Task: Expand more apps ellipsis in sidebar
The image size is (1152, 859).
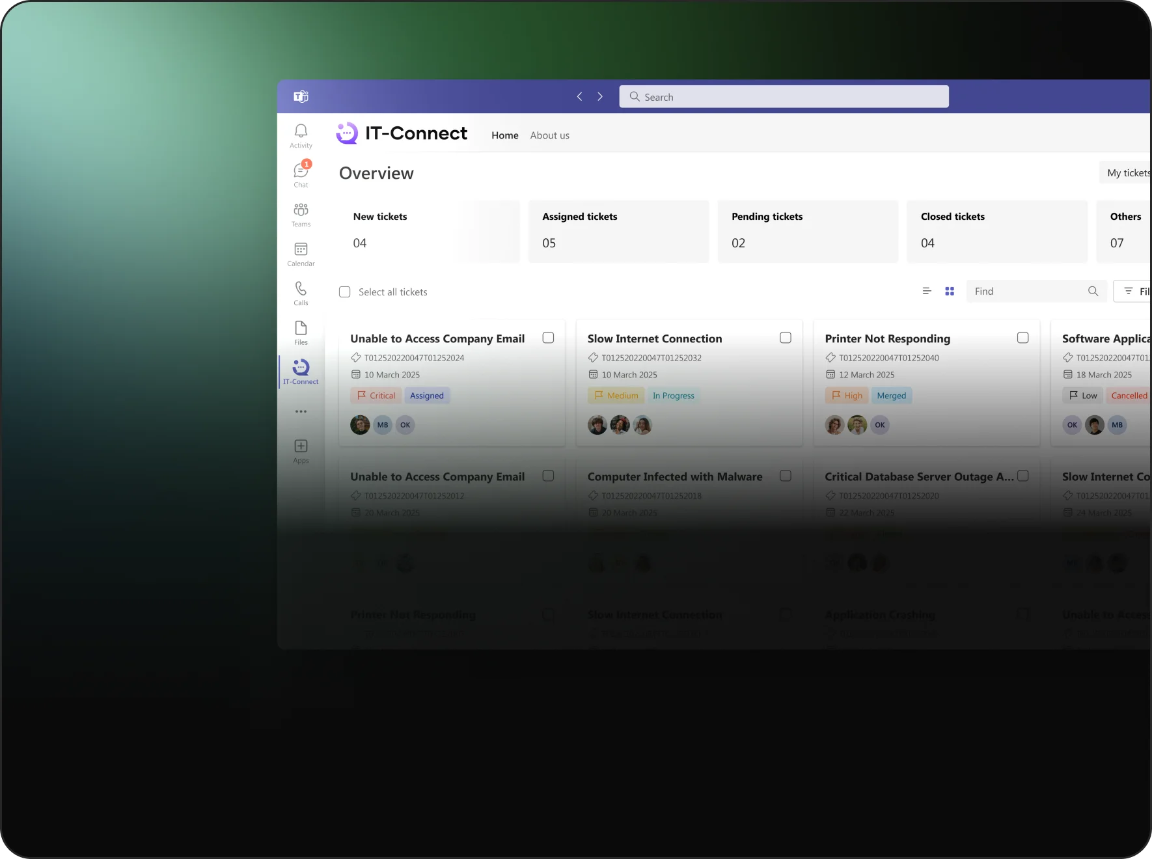Action: (301, 411)
